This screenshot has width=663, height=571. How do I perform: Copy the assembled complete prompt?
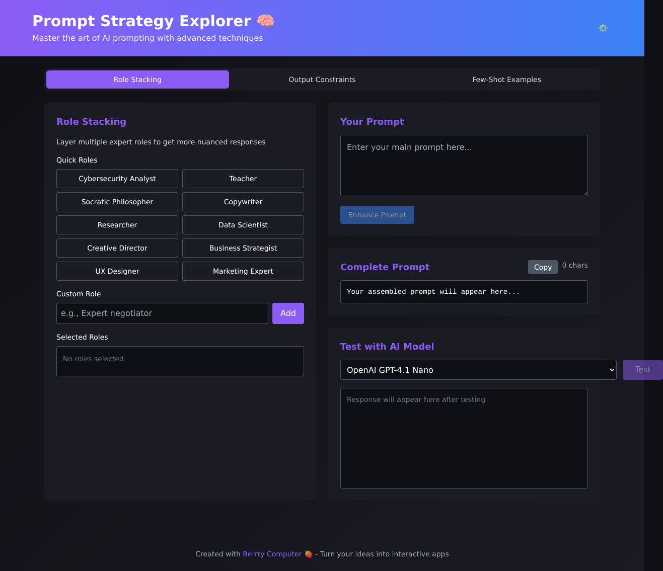[542, 267]
